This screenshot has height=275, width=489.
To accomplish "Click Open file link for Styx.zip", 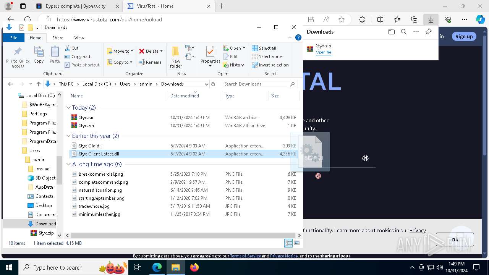I will [323, 52].
